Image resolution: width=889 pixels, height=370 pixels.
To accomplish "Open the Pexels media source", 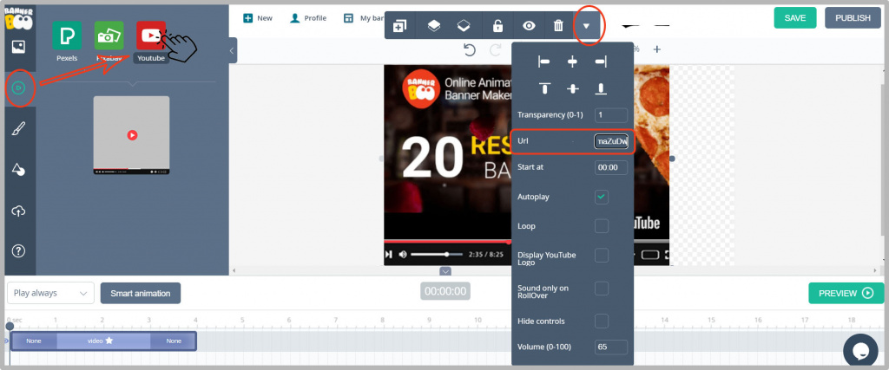I will [67, 35].
